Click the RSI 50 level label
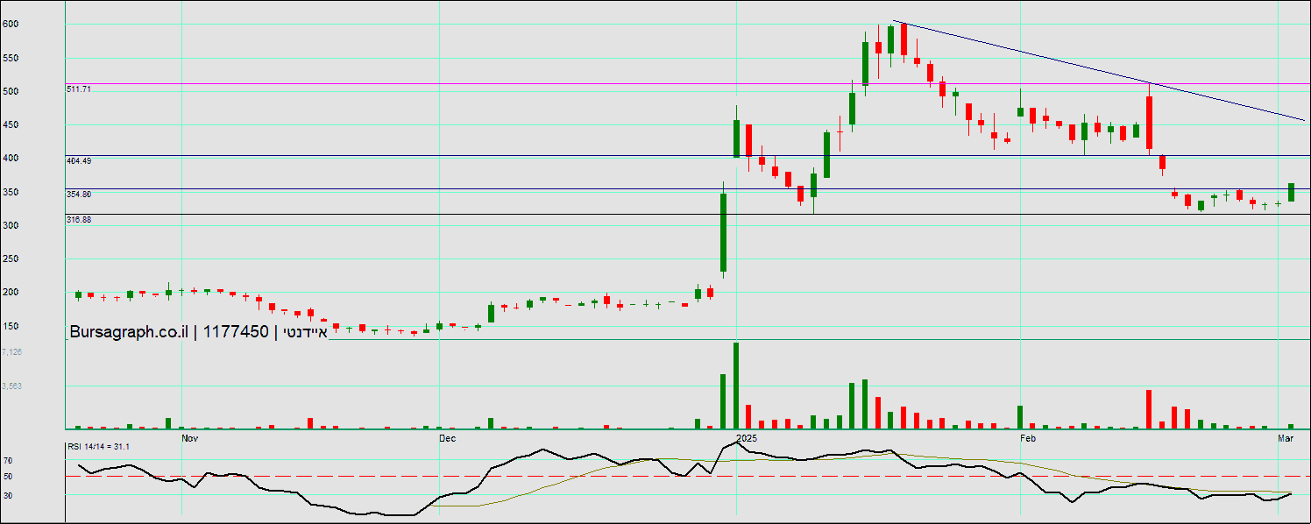Viewport: 1311px width, 524px height. coord(8,477)
